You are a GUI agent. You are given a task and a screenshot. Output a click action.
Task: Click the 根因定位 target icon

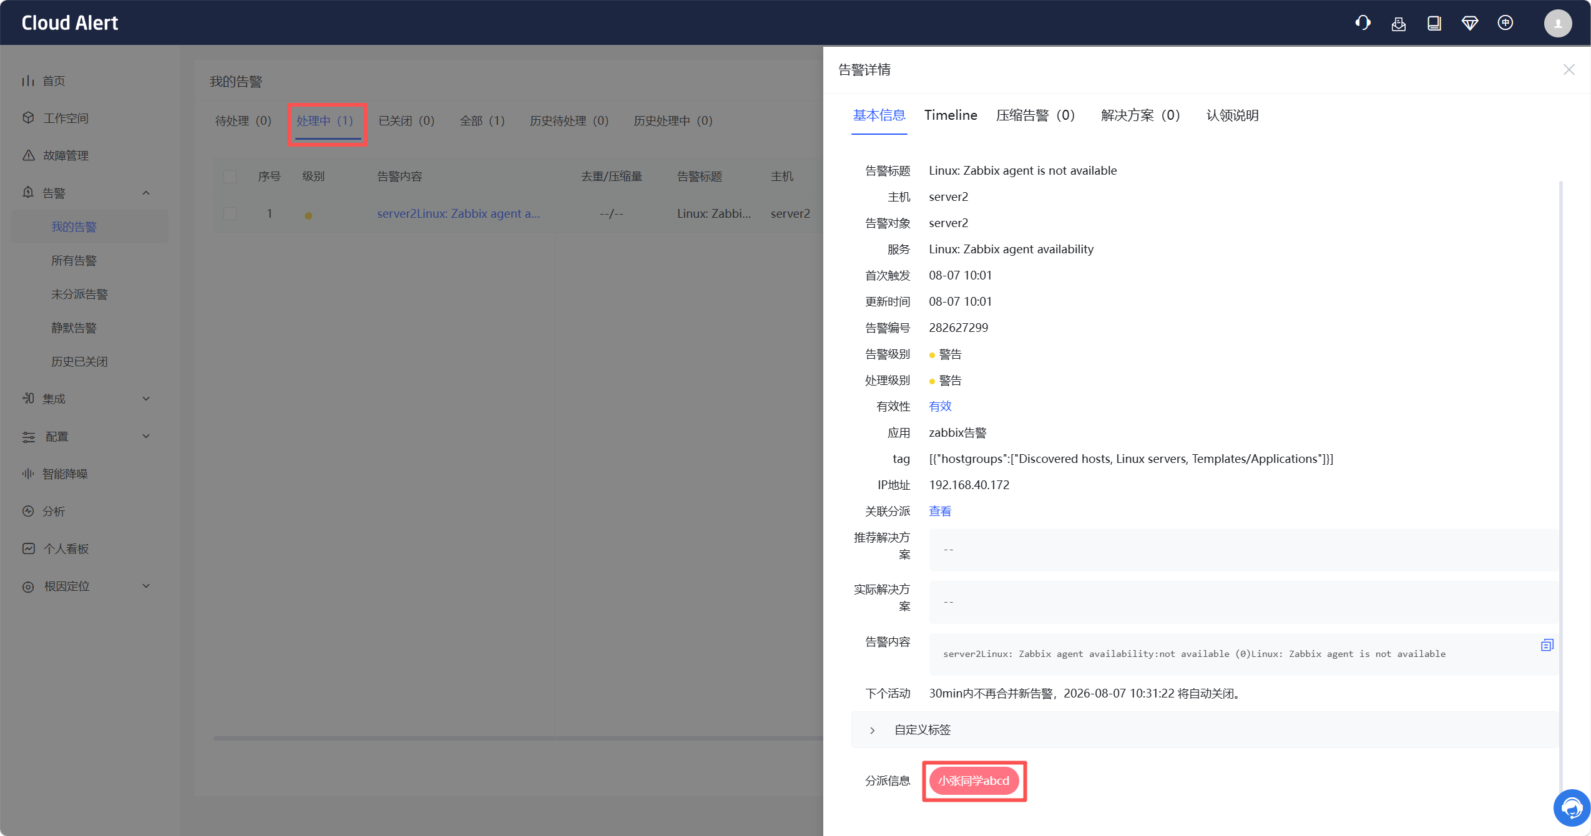(28, 586)
